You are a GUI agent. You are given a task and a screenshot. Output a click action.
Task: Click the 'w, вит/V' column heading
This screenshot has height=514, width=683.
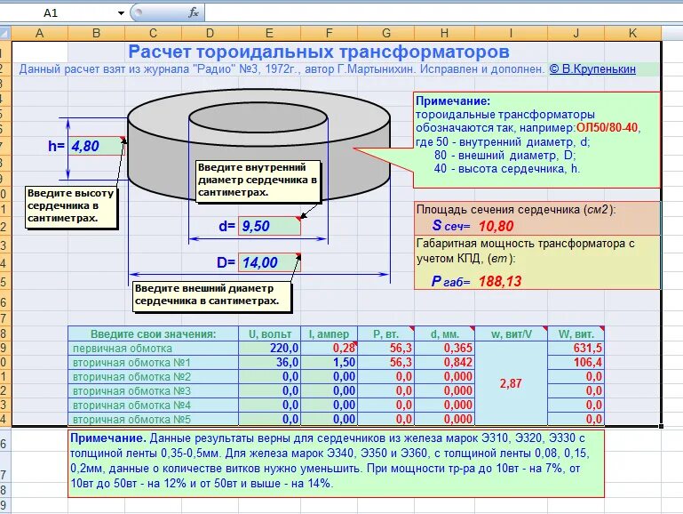(511, 334)
